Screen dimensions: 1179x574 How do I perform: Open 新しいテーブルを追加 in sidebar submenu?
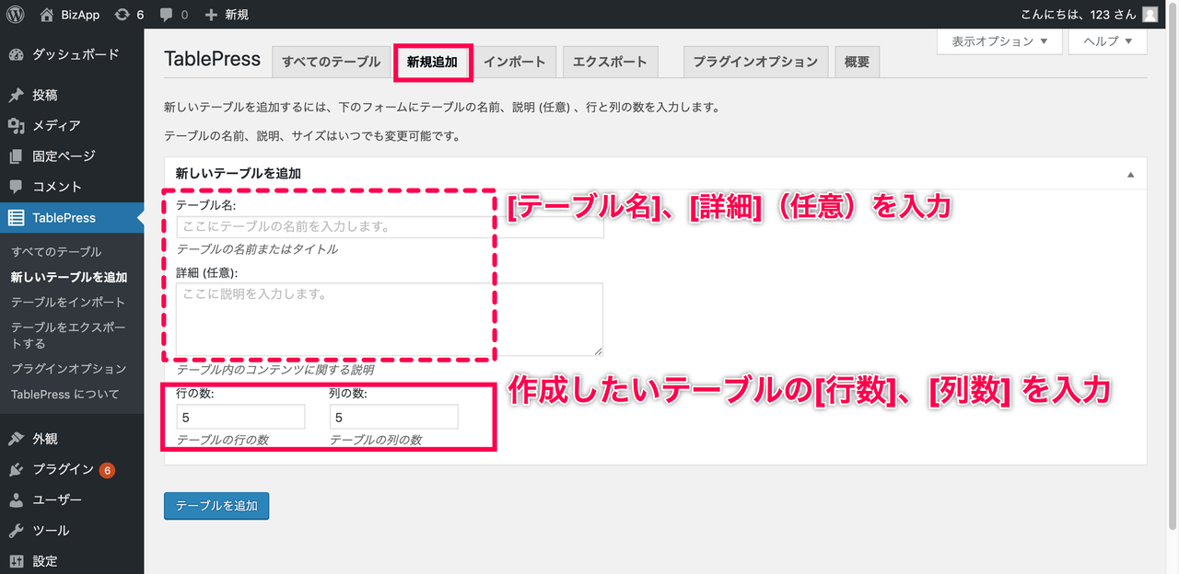(x=69, y=277)
